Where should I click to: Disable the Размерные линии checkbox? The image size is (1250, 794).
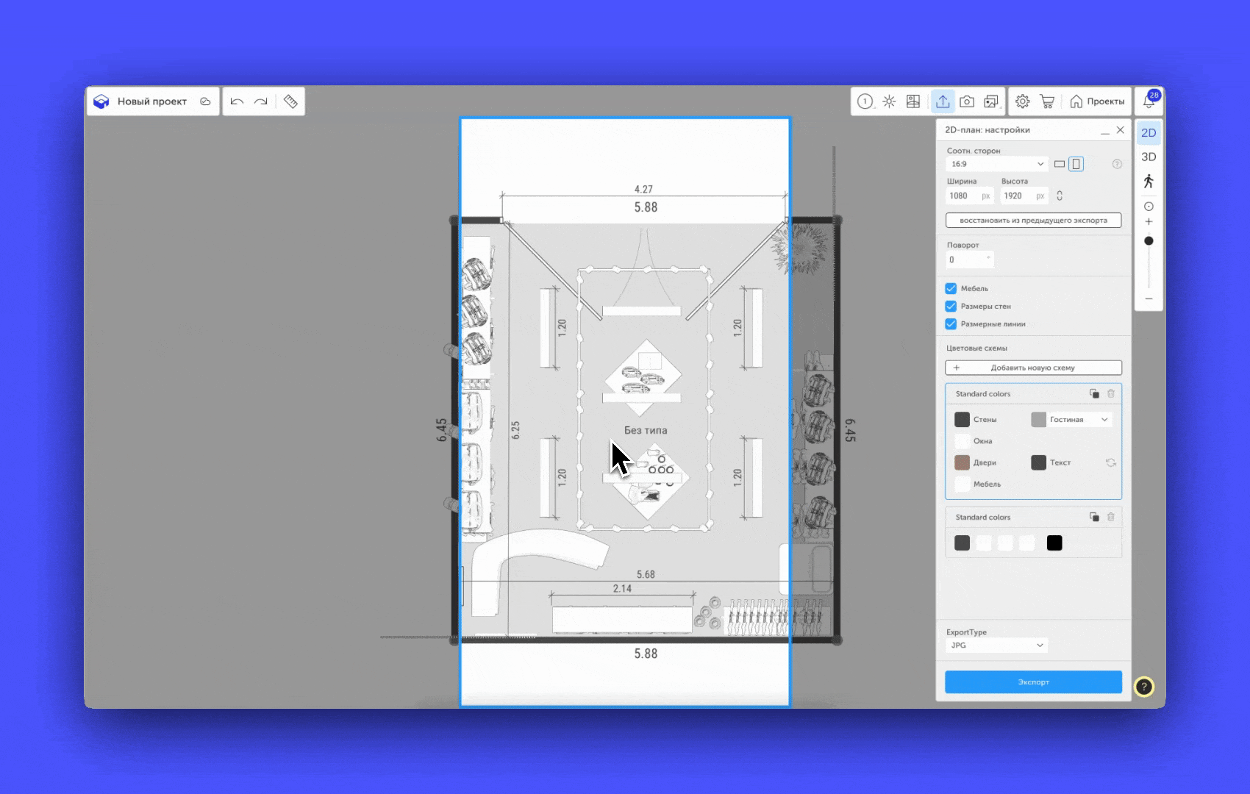click(951, 323)
